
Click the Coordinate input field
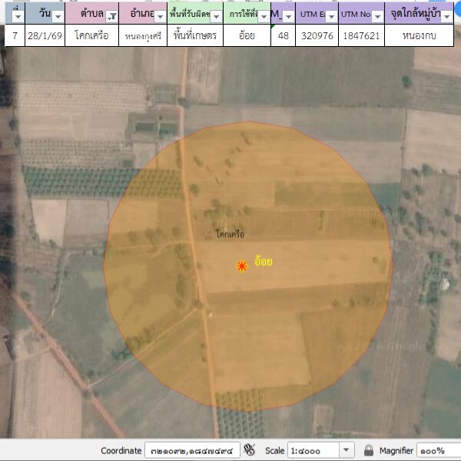click(x=192, y=449)
